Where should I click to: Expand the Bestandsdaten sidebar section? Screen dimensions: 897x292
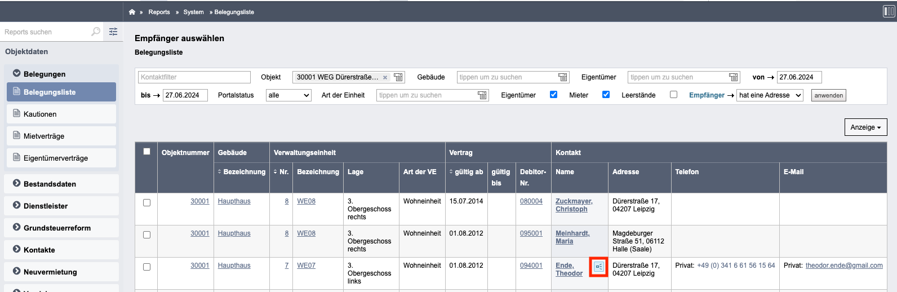(61, 184)
